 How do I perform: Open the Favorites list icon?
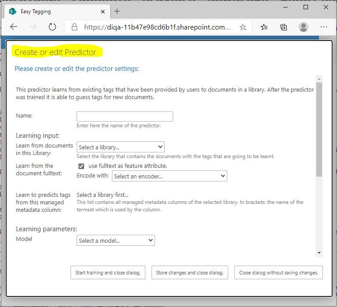coord(264,27)
